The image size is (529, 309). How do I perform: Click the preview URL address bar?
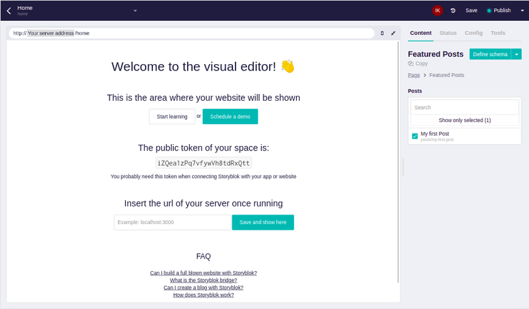click(x=191, y=33)
